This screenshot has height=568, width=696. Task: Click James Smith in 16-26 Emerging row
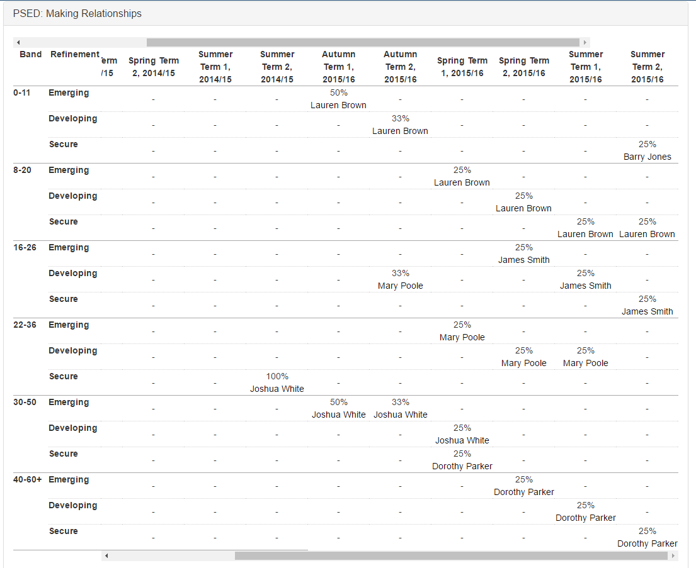524,260
